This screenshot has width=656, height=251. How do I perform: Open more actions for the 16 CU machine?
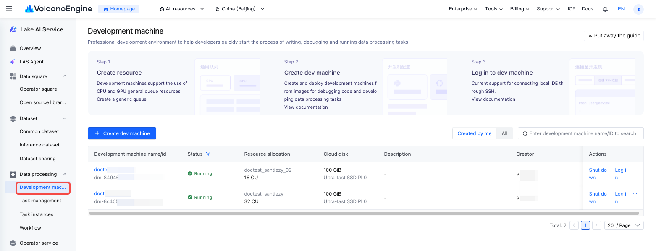point(635,170)
